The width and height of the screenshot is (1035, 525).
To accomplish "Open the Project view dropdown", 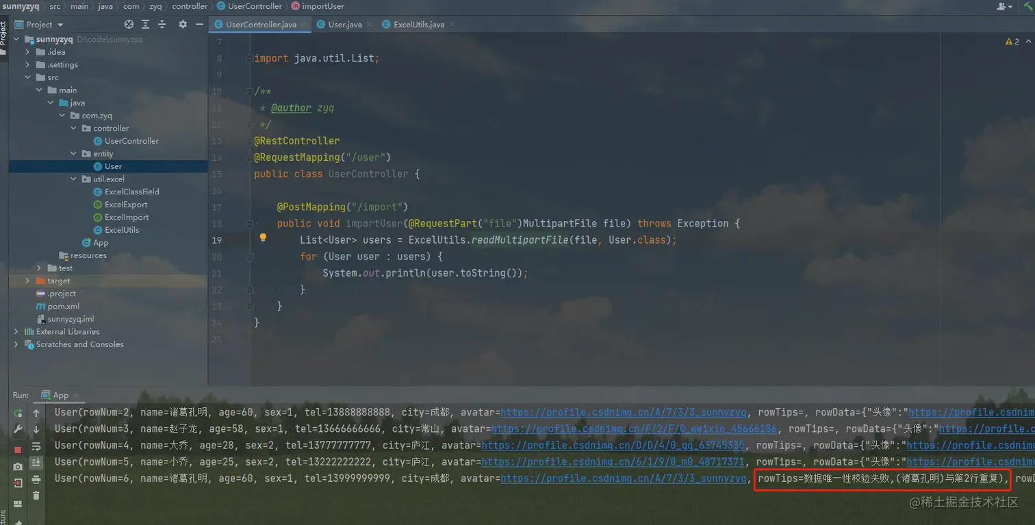I will click(x=60, y=25).
